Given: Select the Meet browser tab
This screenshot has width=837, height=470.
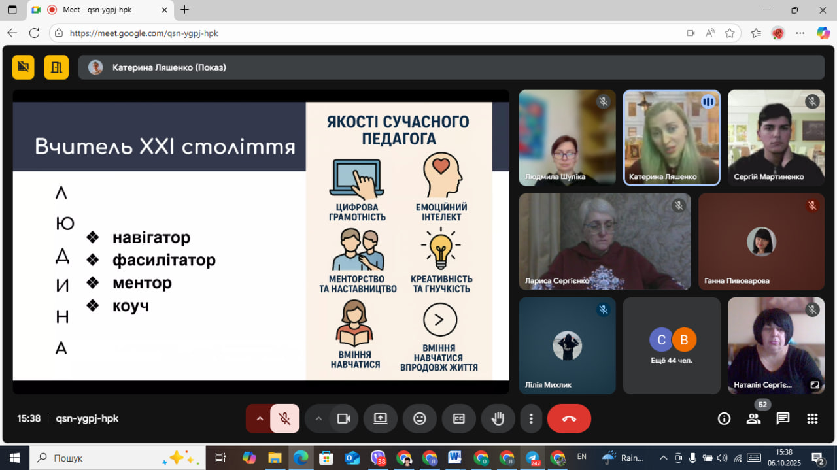Looking at the screenshot, I should pyautogui.click(x=98, y=10).
